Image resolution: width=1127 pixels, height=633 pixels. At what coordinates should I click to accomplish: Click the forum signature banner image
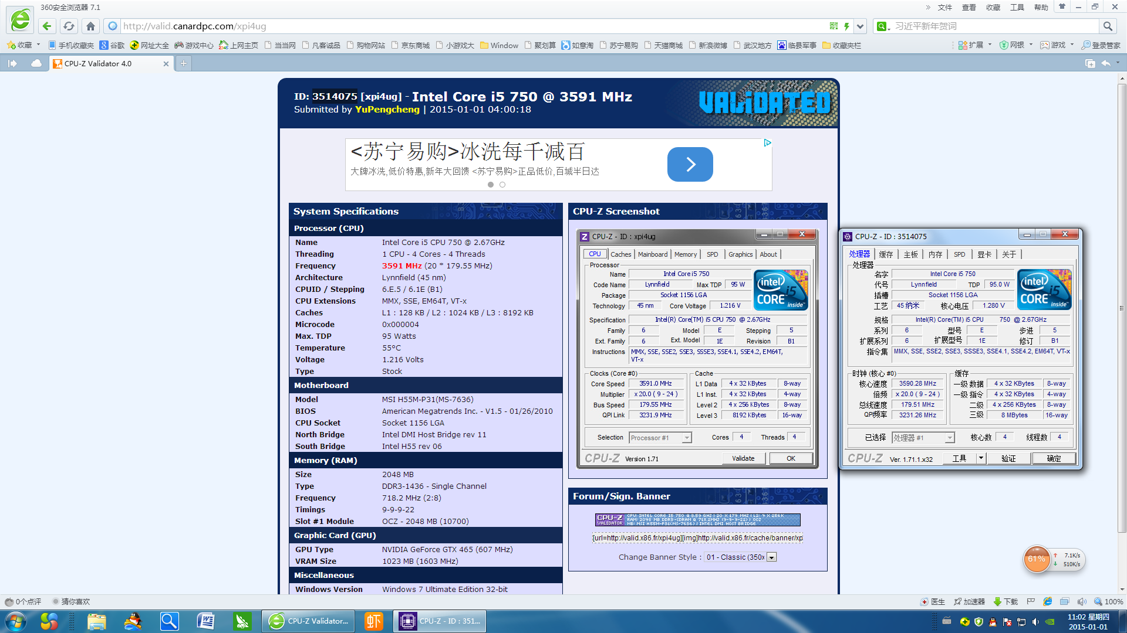[697, 520]
